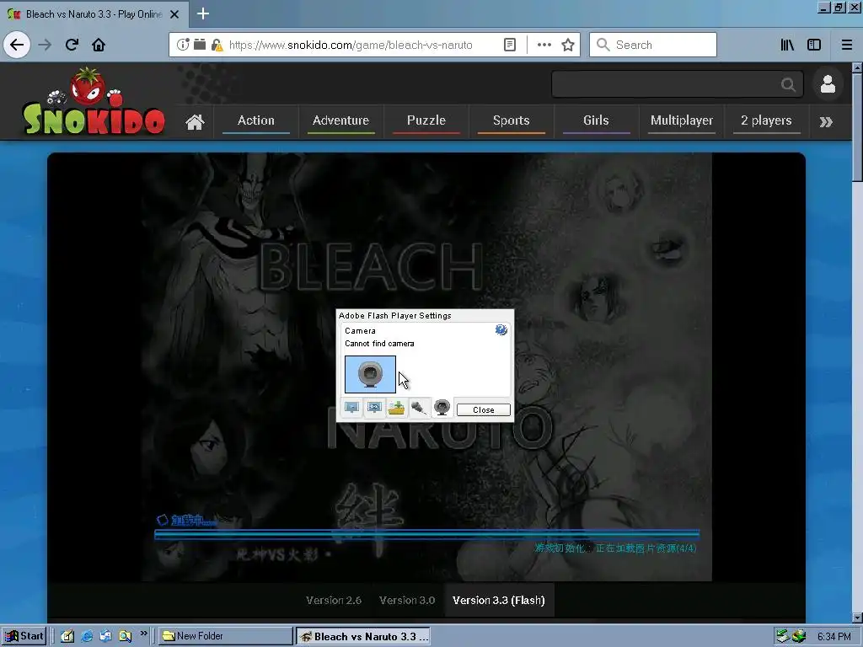Expand more categories with double chevron
863x647 pixels.
(826, 121)
